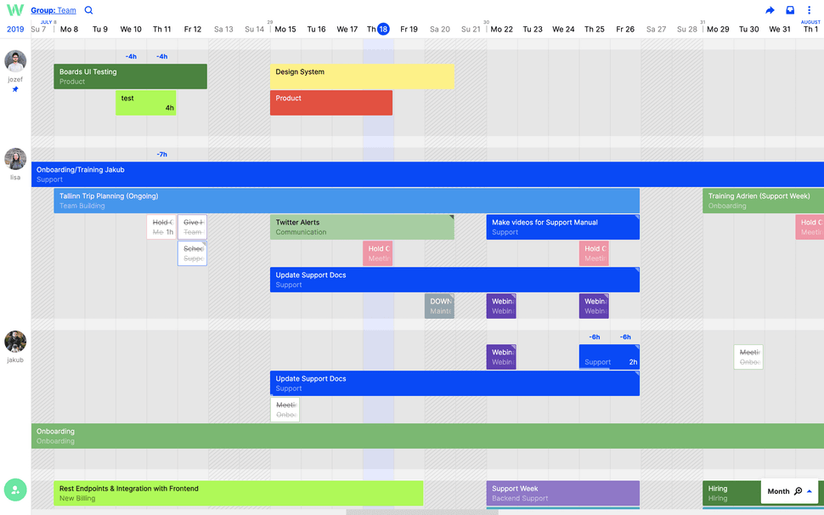Open the 2019 year picker
824x515 pixels.
coord(15,28)
